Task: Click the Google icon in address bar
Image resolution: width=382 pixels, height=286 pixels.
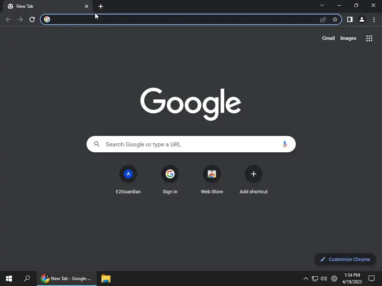Action: 47,19
